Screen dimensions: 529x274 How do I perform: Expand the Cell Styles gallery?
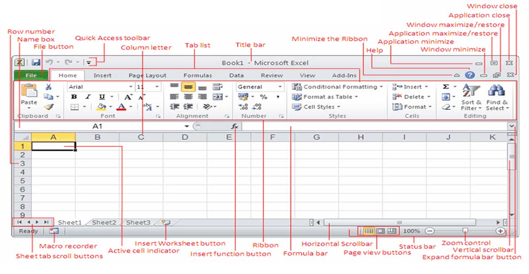316,107
